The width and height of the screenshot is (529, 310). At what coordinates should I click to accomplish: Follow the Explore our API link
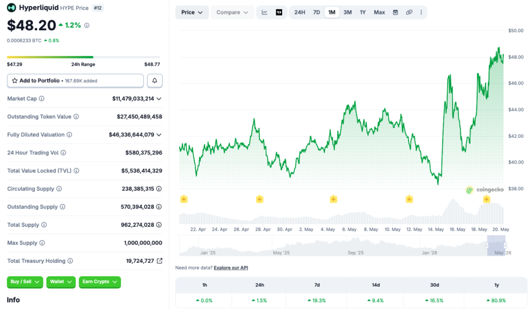pos(231,268)
